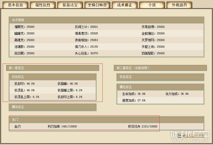Switch to the 基本信息 tab
Viewport: 213px width, 145px height.
(15, 5)
